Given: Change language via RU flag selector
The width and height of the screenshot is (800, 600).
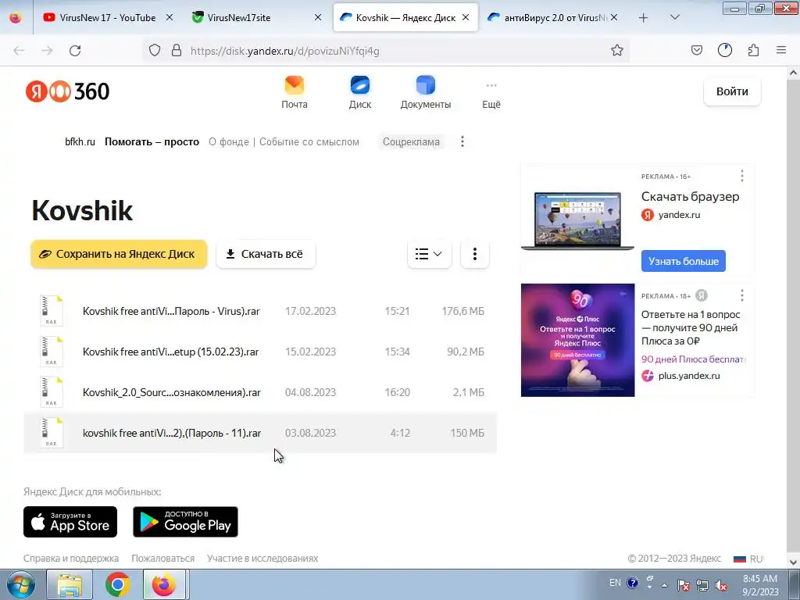Looking at the screenshot, I should 748,559.
